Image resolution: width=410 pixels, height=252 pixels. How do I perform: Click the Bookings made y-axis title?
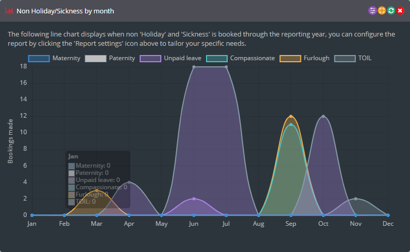10,141
